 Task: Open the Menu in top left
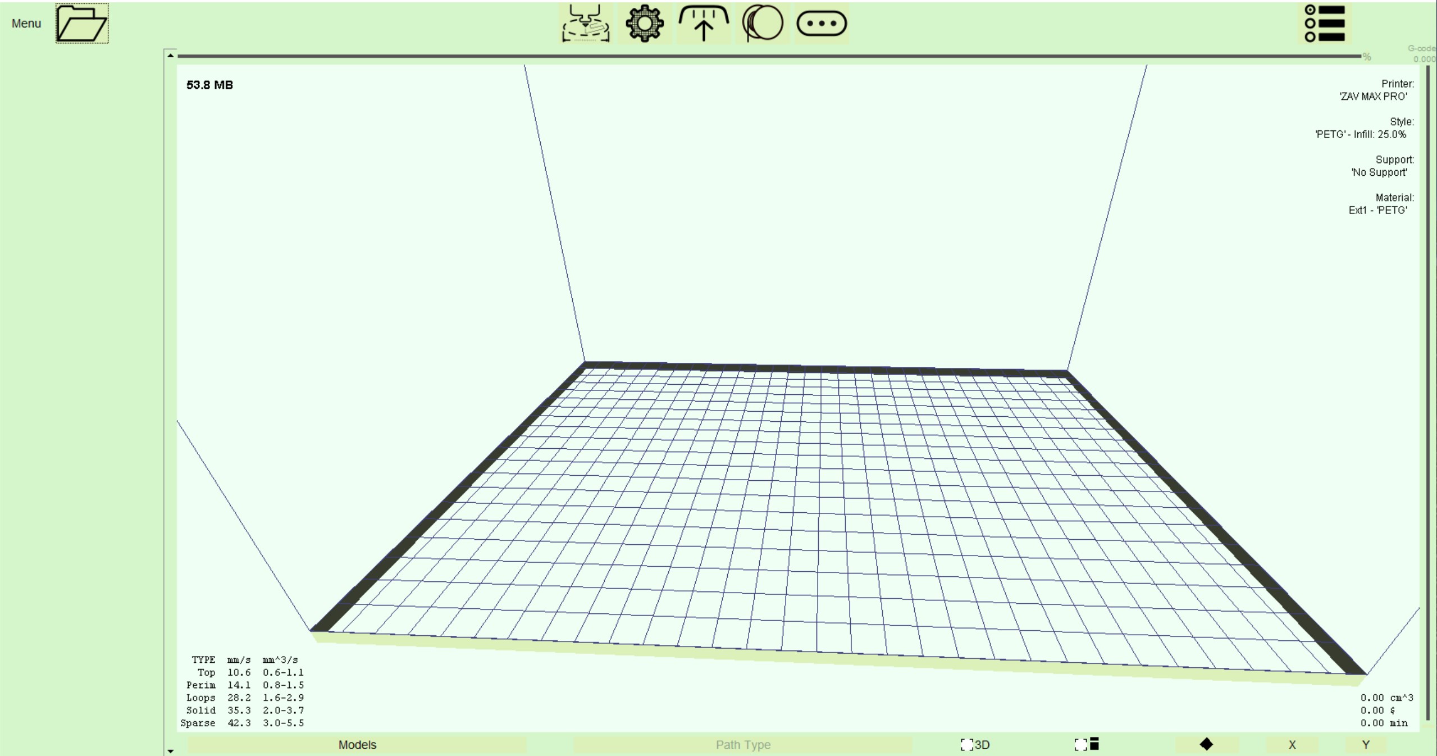26,24
